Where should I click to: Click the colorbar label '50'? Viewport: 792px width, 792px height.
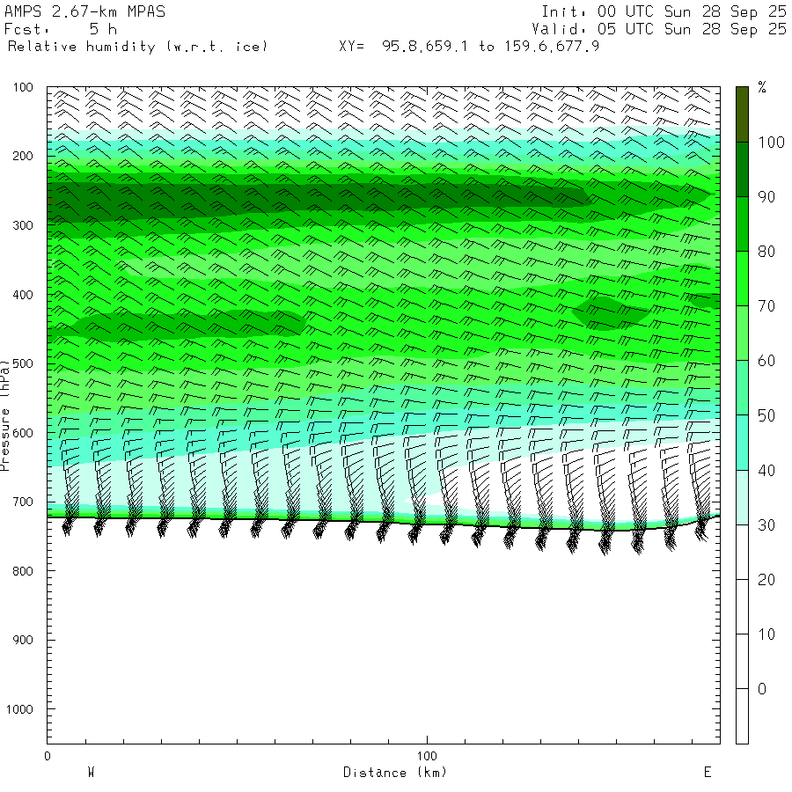pyautogui.click(x=766, y=415)
